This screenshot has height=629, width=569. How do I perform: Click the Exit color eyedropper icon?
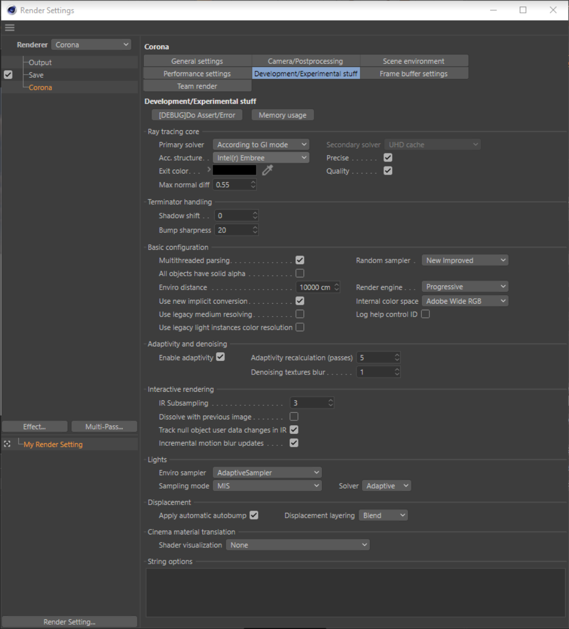point(267,170)
